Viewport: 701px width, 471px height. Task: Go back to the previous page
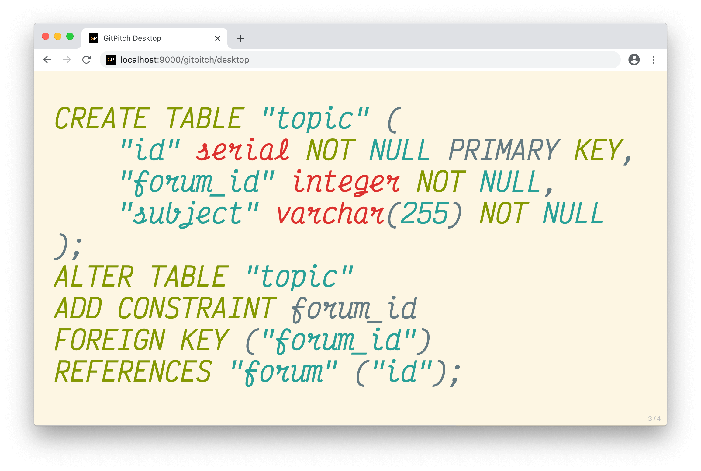click(47, 60)
